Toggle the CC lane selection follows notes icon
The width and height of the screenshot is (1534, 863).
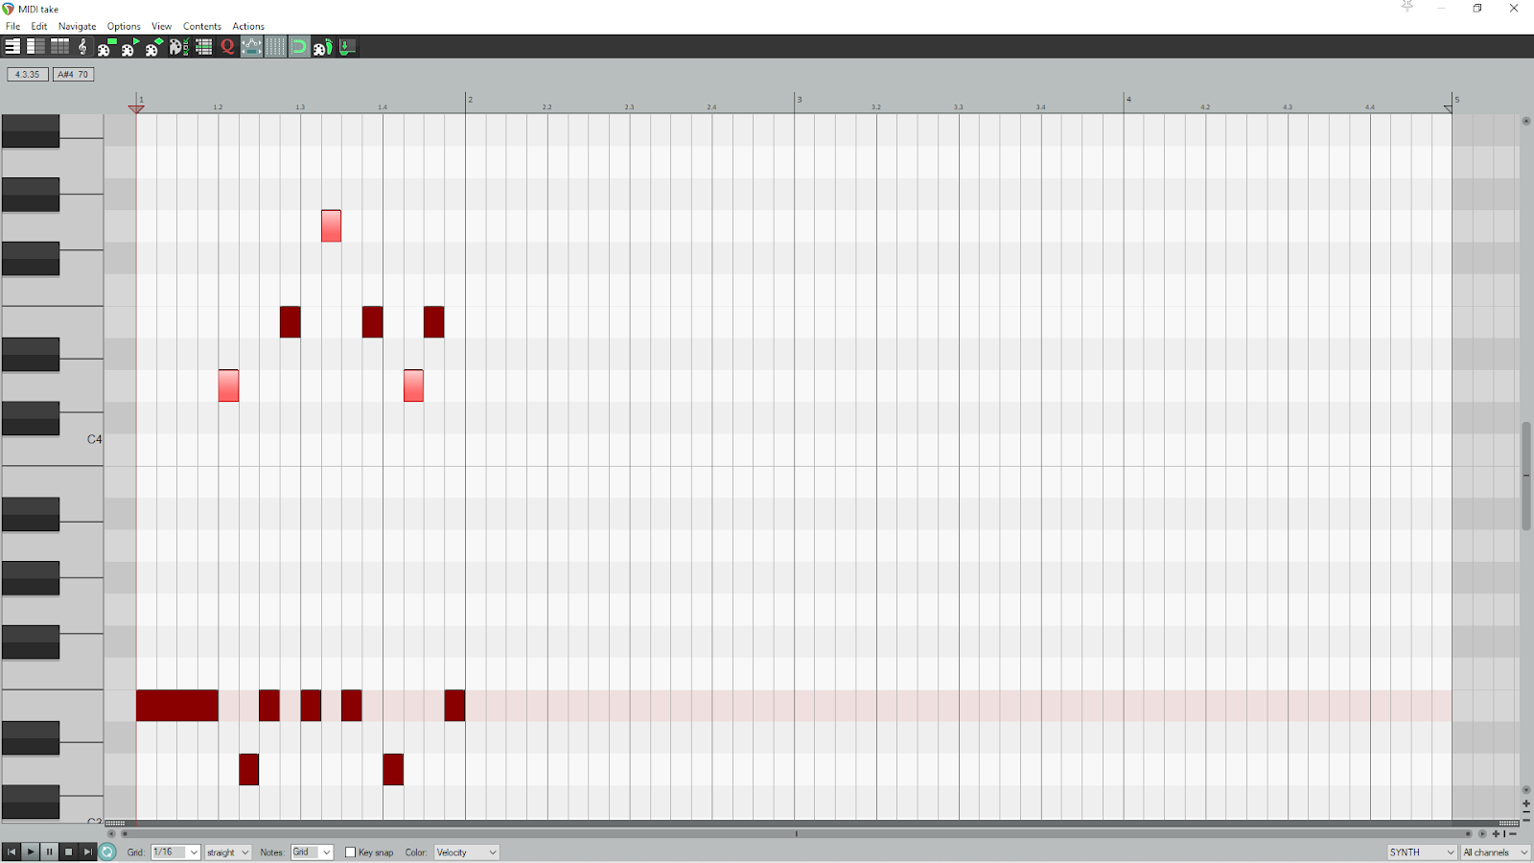(x=251, y=46)
